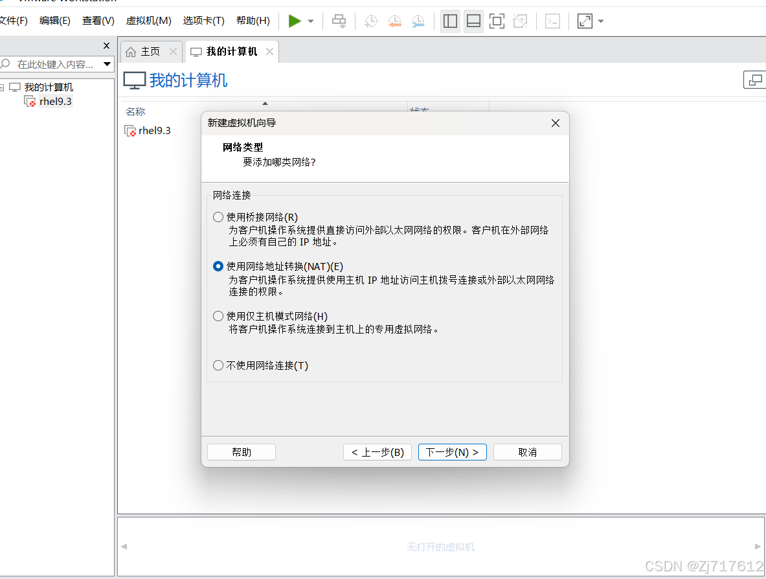
Task: Click the revert to snapshot icon
Action: click(395, 21)
